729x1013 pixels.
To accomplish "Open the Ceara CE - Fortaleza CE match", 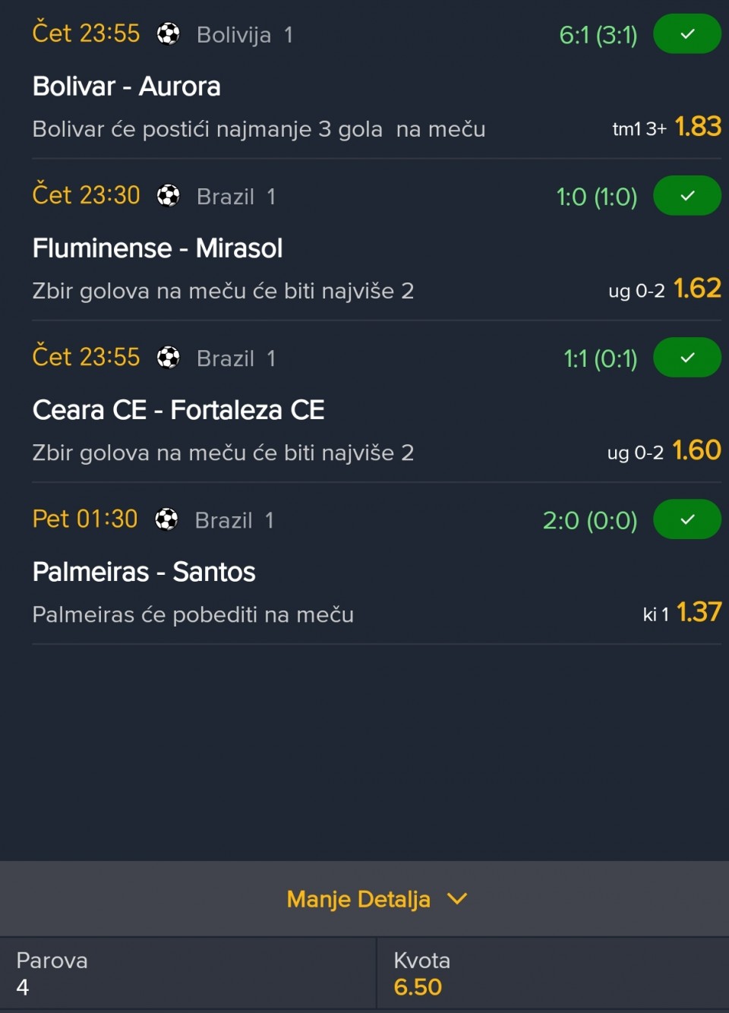I will pos(178,410).
